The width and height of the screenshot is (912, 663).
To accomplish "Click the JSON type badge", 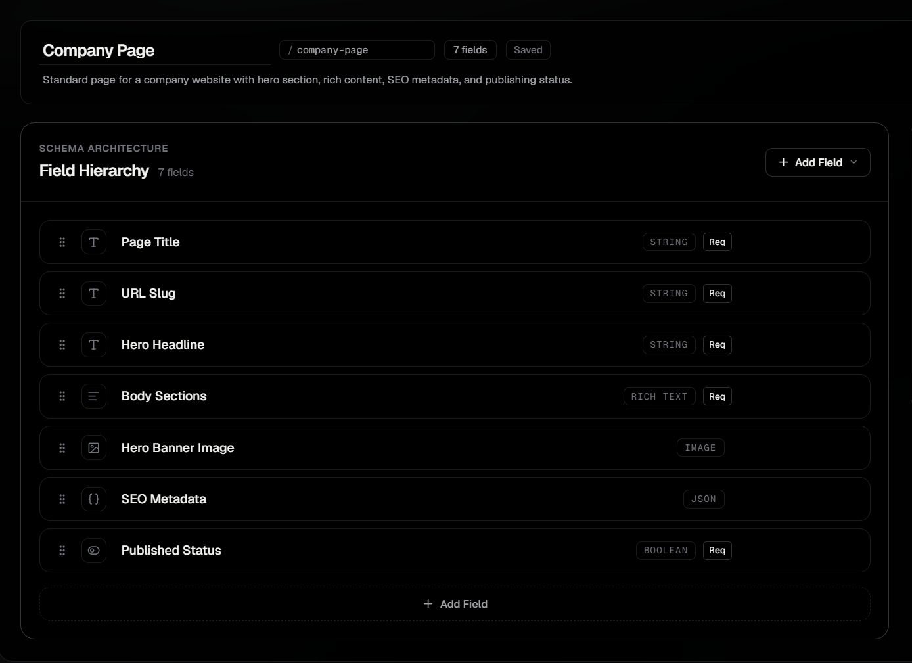I will (x=704, y=499).
